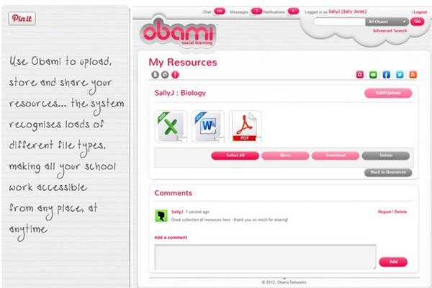This screenshot has height=288, width=432.
Task: Click the Twitter share icon
Action: [x=398, y=74]
